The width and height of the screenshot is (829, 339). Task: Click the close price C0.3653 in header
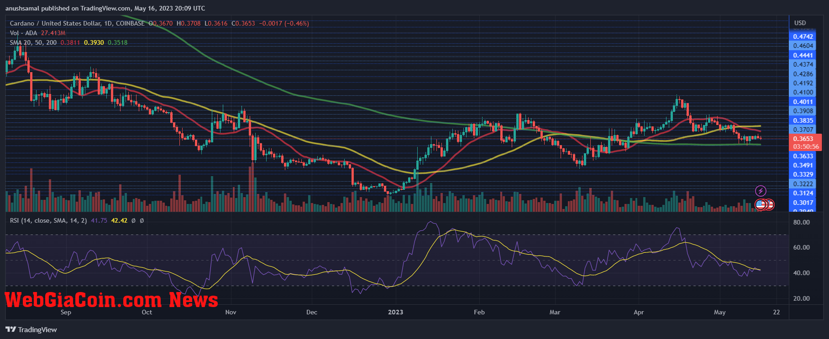point(243,23)
